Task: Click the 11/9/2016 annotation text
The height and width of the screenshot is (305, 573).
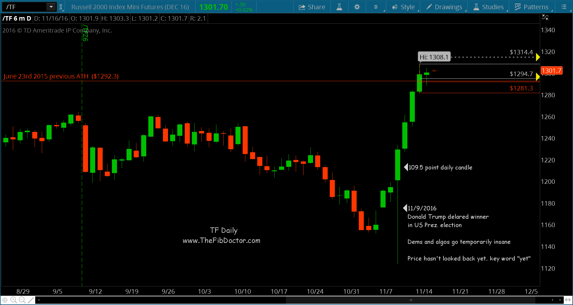Action: [x=422, y=208]
